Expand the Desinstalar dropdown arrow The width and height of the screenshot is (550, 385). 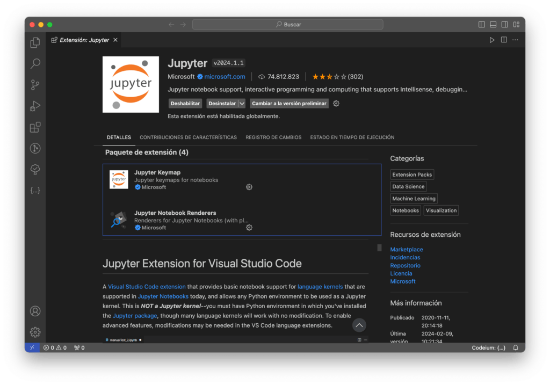[x=242, y=104]
